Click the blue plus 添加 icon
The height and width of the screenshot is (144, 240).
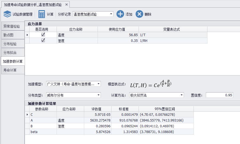tap(120, 14)
